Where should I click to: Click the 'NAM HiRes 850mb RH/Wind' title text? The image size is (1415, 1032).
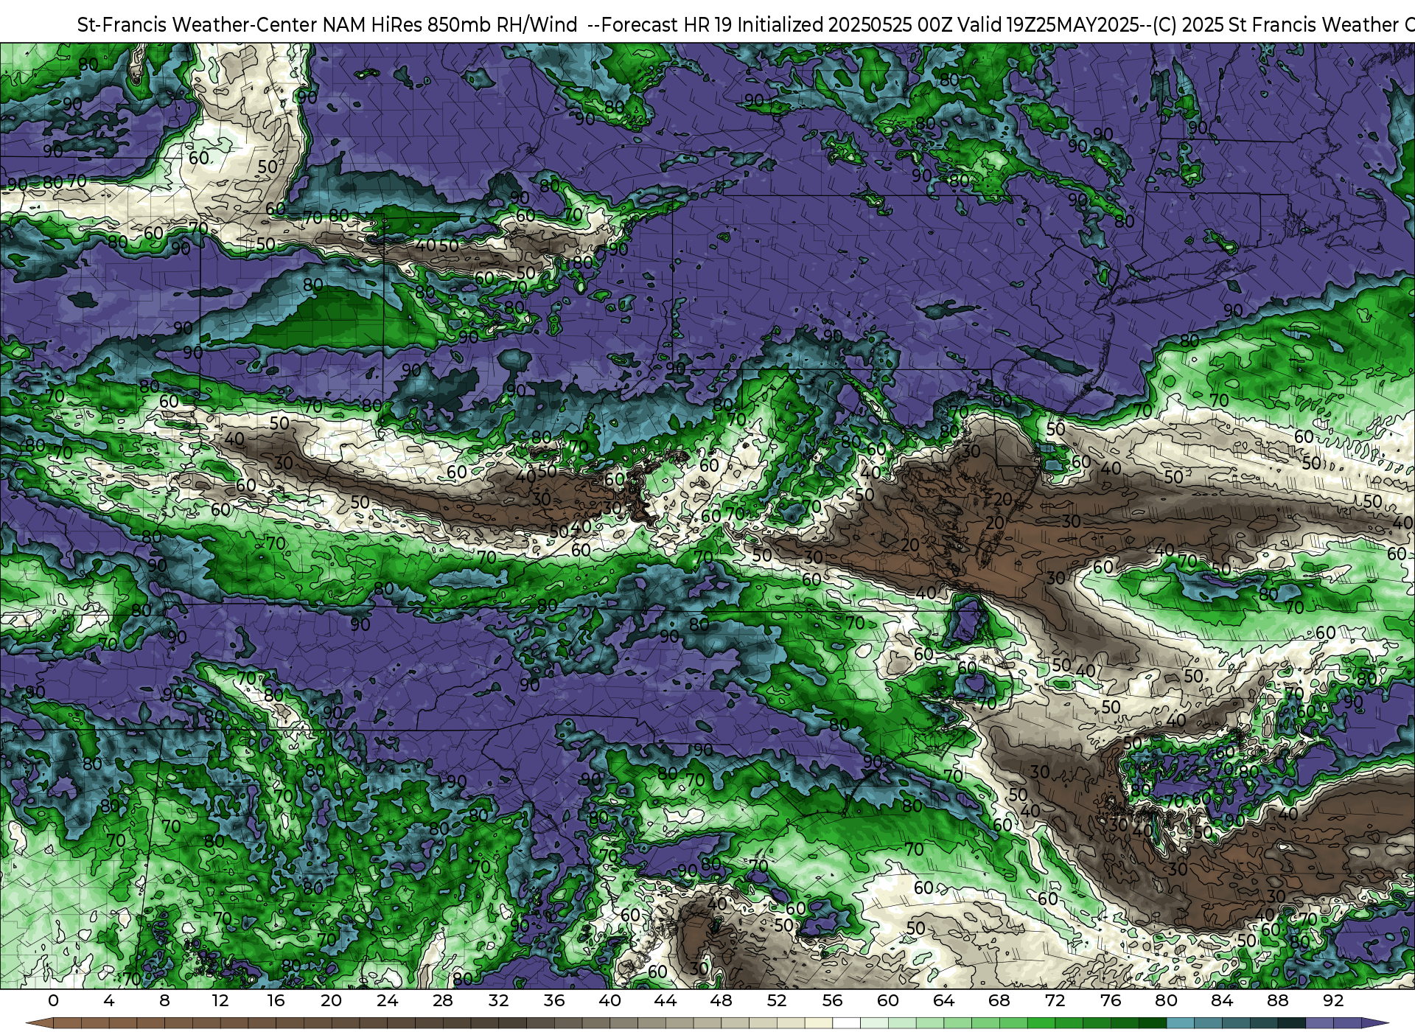[x=450, y=25]
